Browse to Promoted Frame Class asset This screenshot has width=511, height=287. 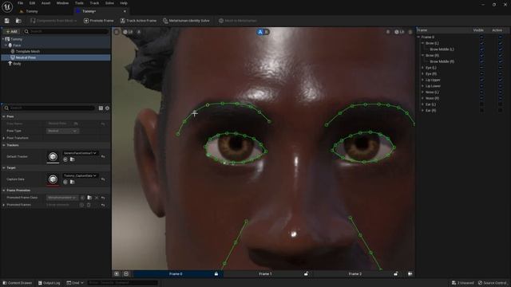coord(89,198)
